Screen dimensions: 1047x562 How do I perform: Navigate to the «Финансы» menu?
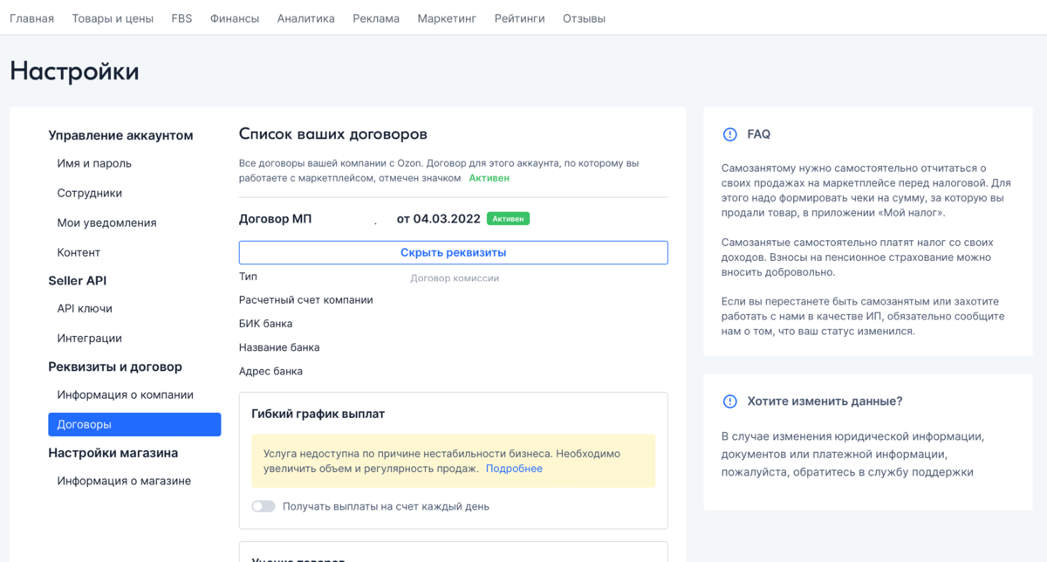[234, 17]
